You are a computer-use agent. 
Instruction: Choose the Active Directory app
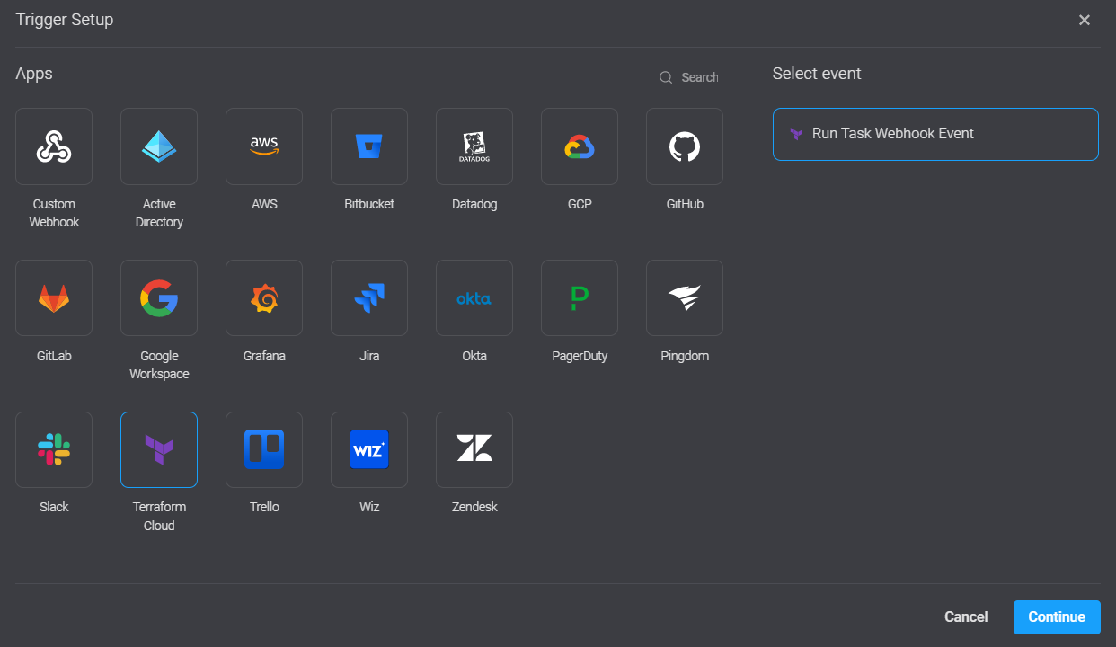[x=159, y=146]
